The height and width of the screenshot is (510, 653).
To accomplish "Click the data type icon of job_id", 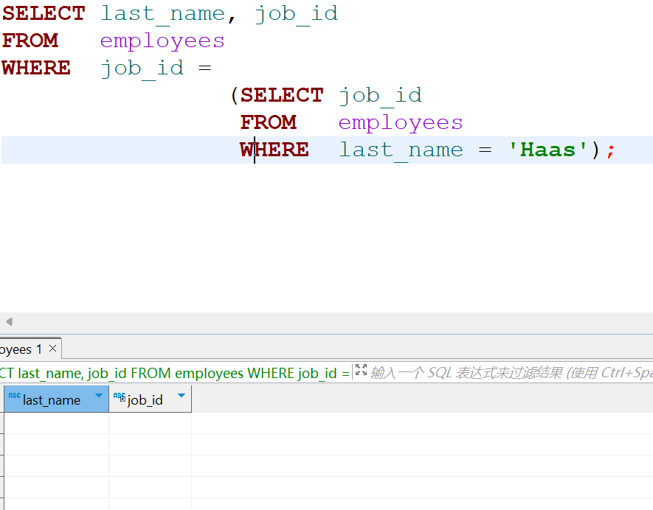I will 119,397.
